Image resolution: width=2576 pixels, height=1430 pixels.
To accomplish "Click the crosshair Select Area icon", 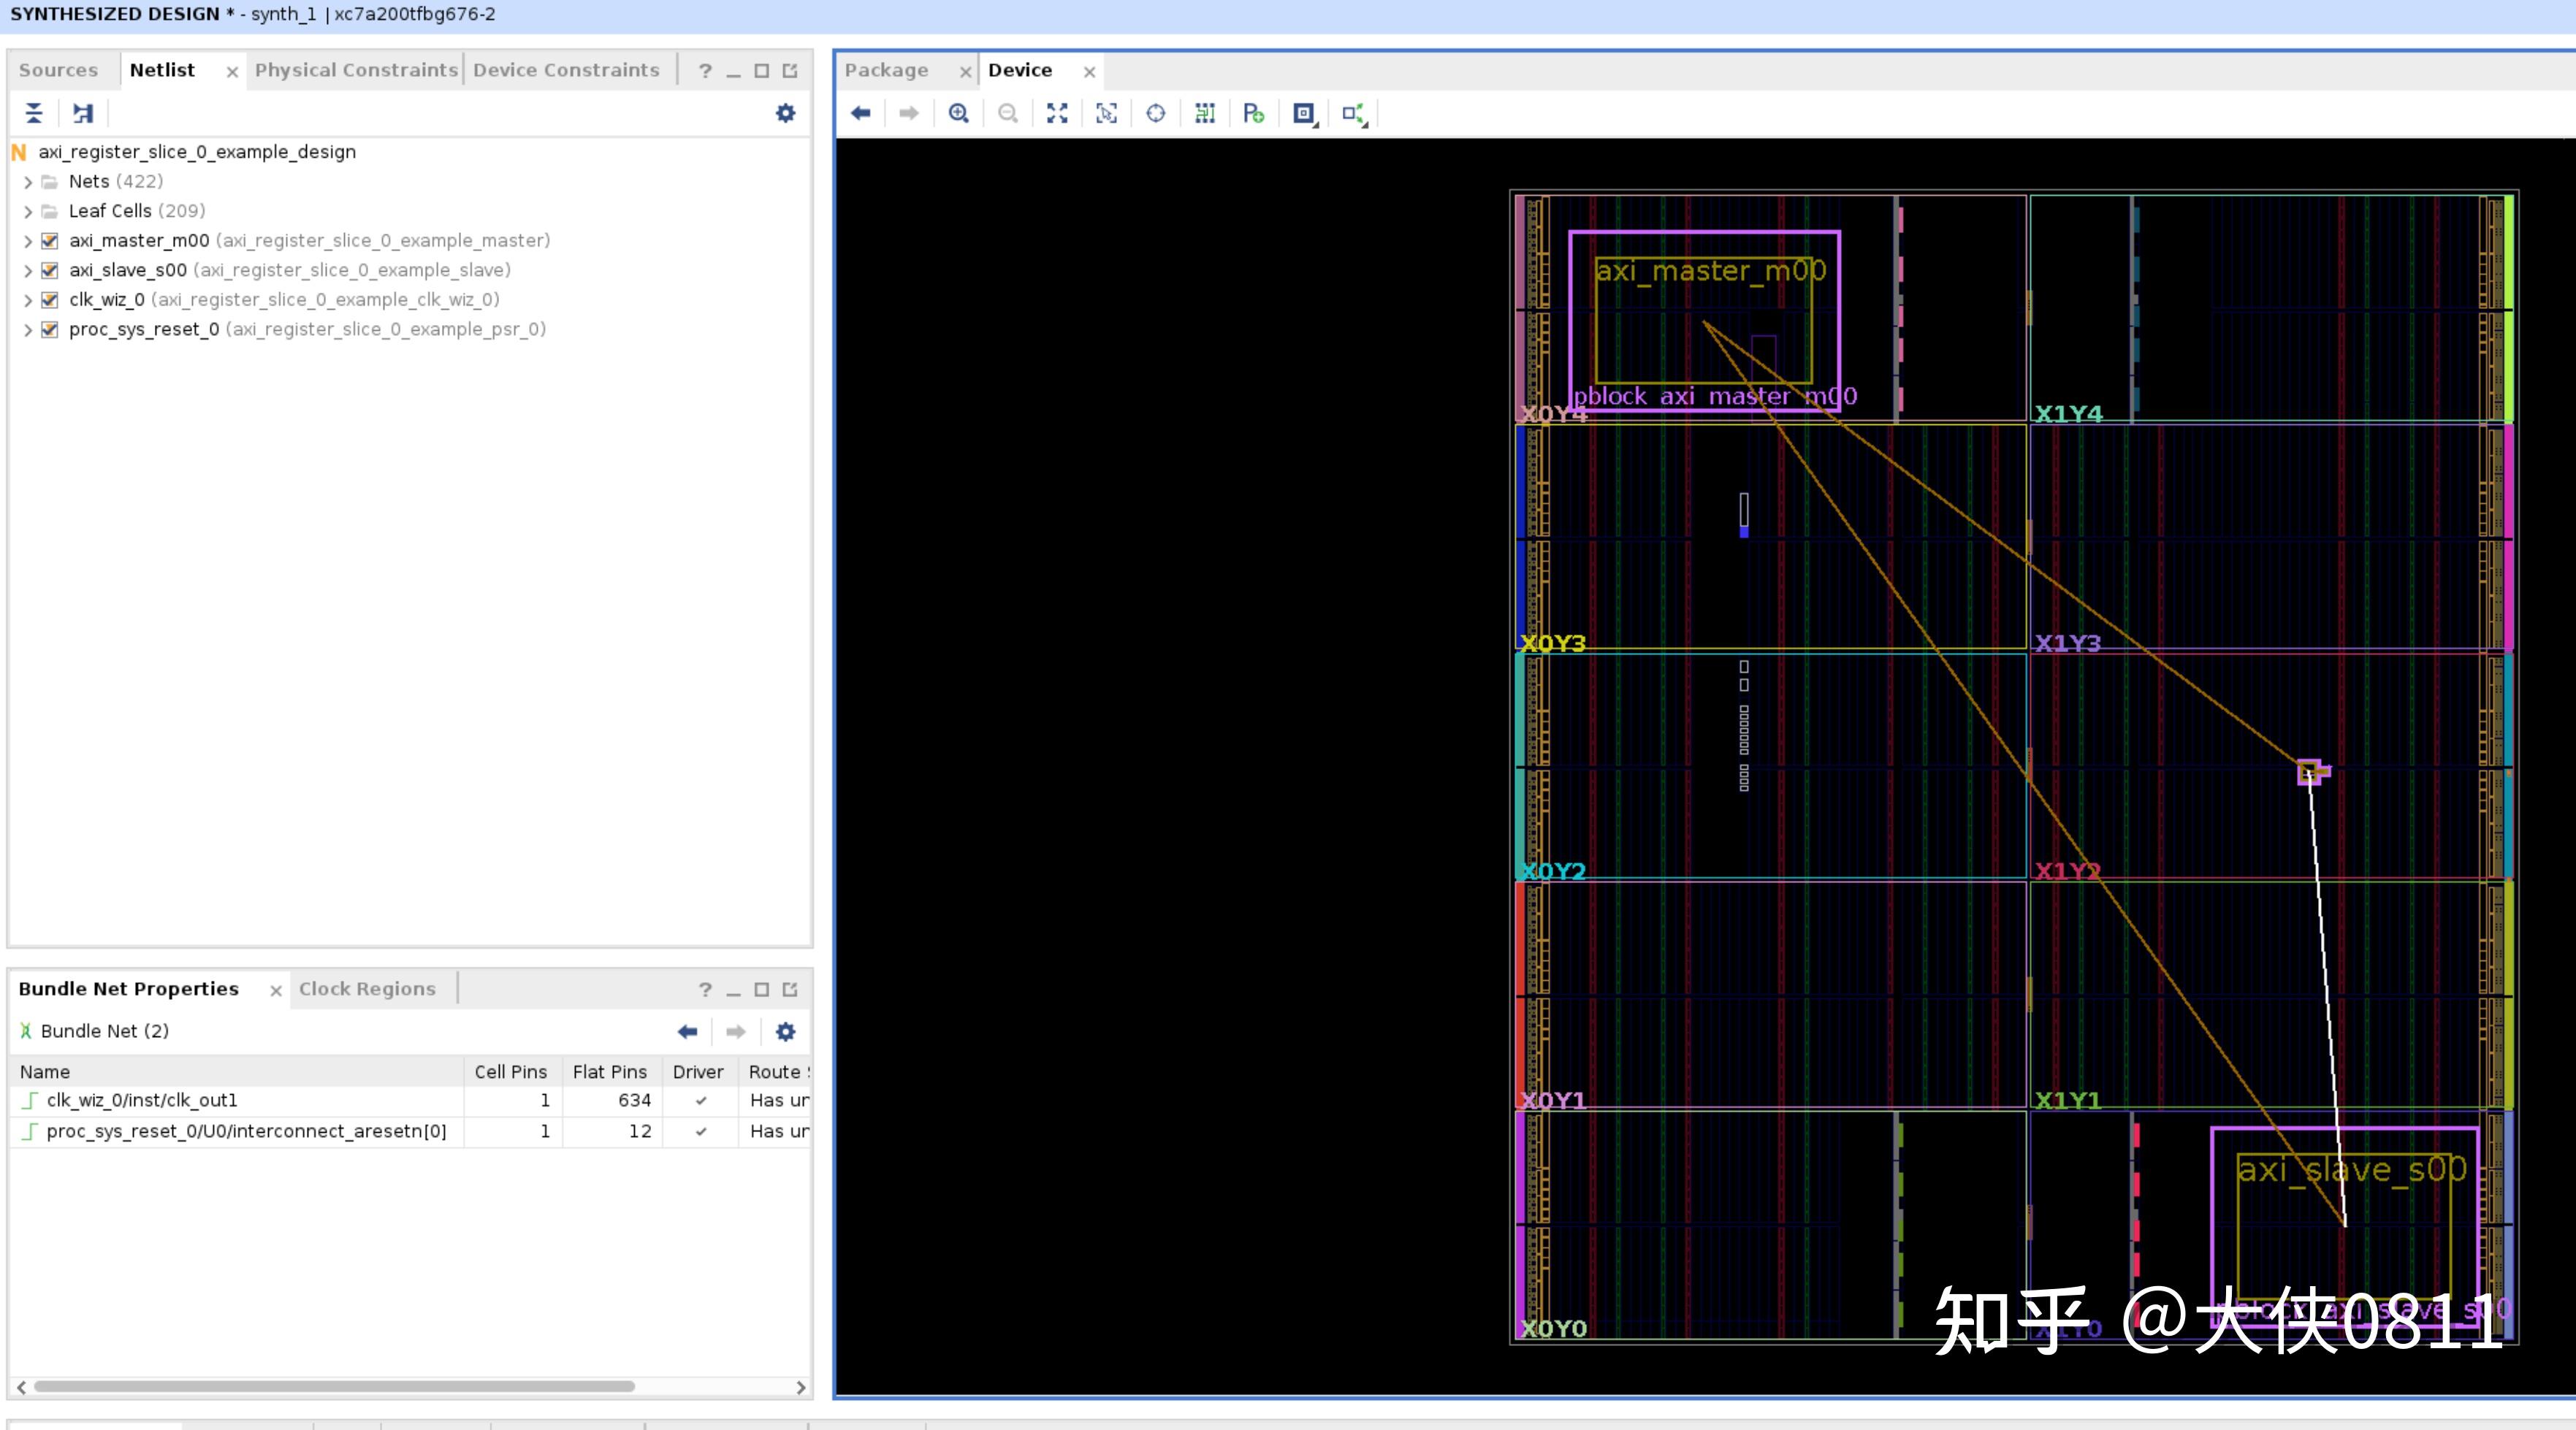I will [1155, 113].
